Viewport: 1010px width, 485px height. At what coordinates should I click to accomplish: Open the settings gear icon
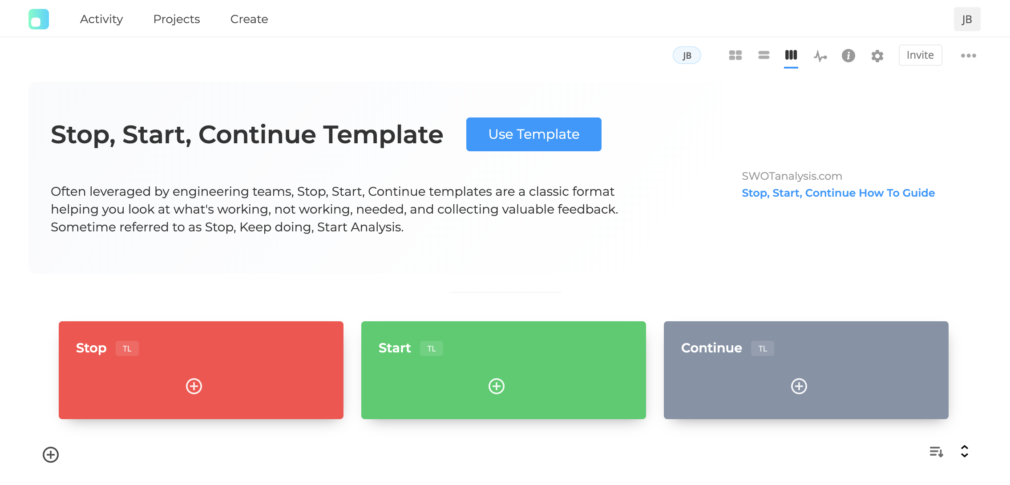point(877,55)
